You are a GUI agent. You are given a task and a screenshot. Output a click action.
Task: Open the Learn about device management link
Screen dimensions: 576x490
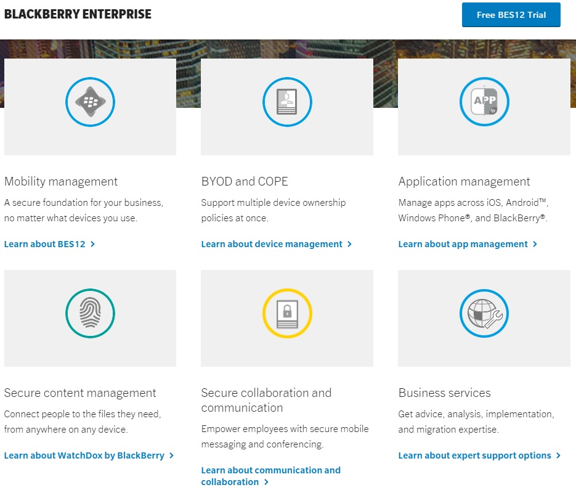(276, 244)
